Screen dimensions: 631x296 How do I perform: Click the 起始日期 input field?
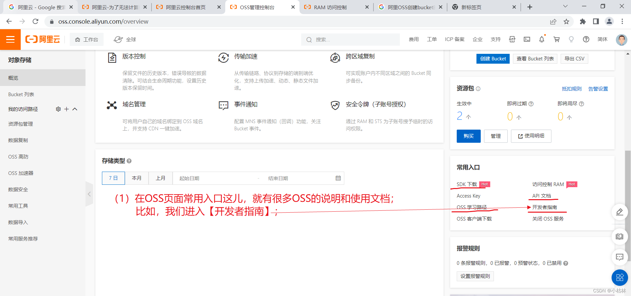point(215,178)
